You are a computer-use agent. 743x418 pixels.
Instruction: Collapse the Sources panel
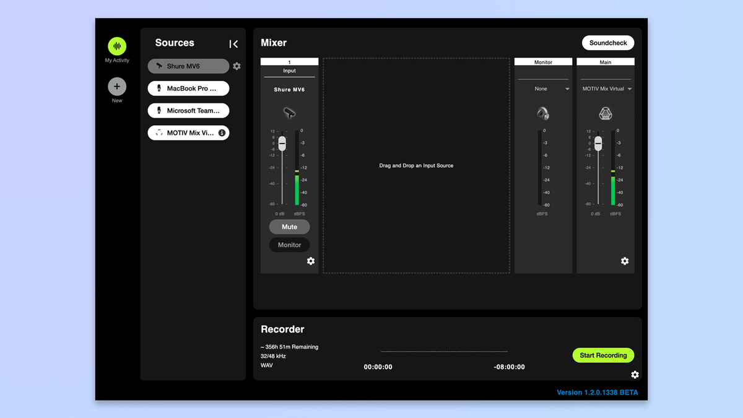tap(233, 43)
